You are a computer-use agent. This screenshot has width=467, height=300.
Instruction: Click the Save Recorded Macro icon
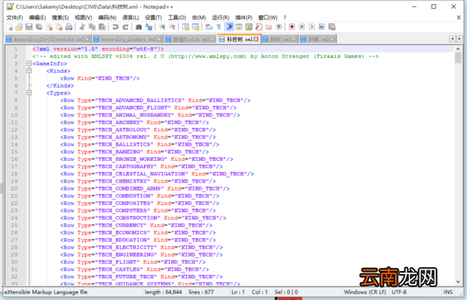[332, 27]
